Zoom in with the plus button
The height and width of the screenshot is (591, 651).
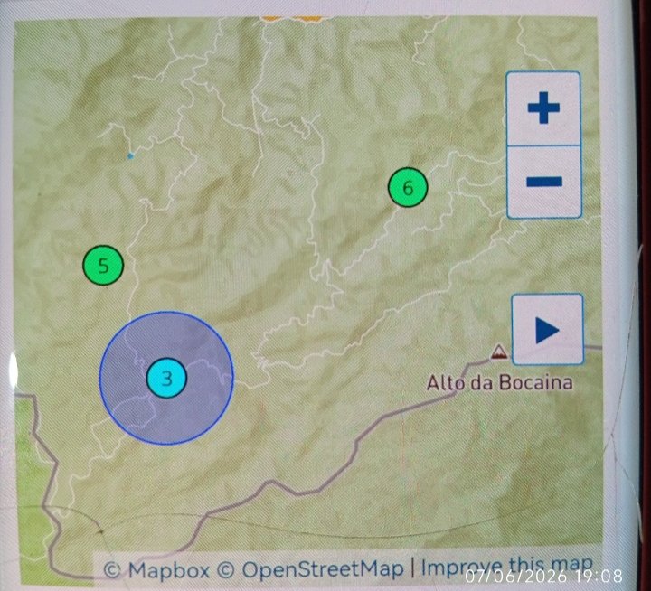click(x=543, y=108)
